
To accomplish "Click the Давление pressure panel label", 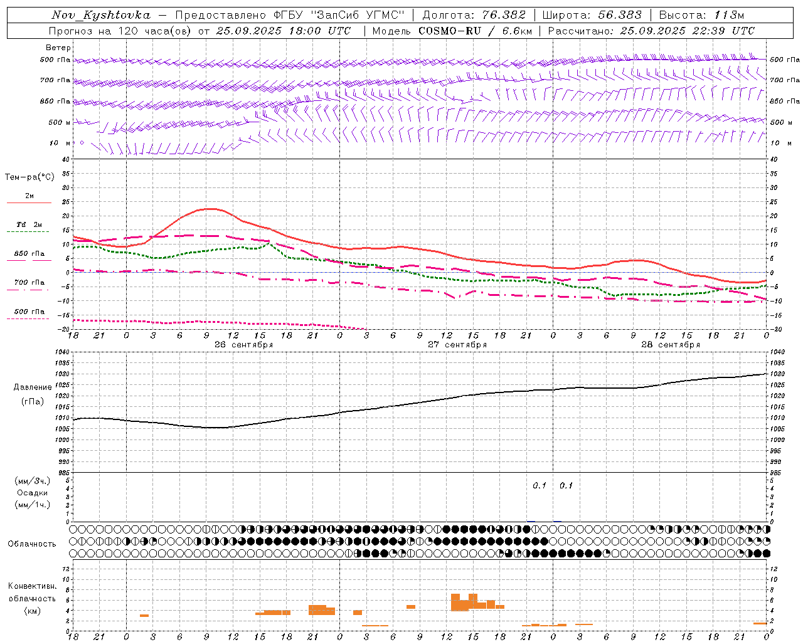I will pyautogui.click(x=33, y=387).
